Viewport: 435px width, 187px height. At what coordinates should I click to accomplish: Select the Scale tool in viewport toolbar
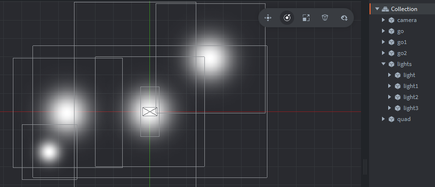click(306, 18)
